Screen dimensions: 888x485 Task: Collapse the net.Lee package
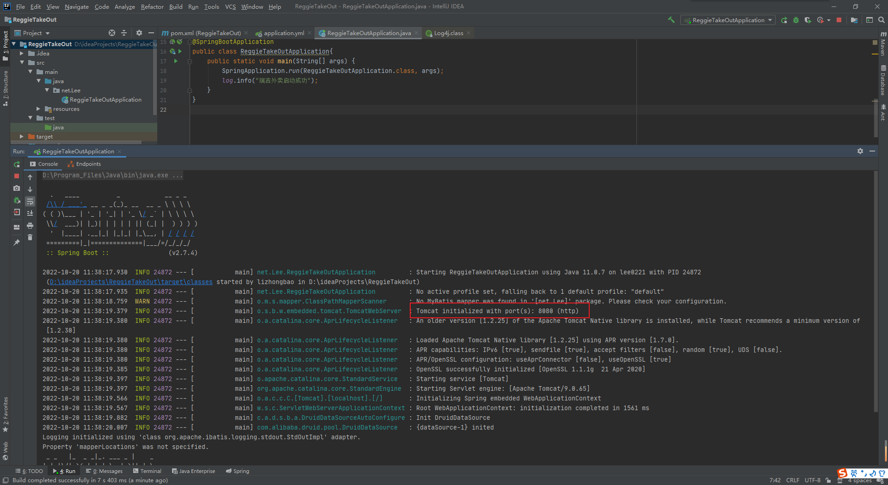(47, 90)
